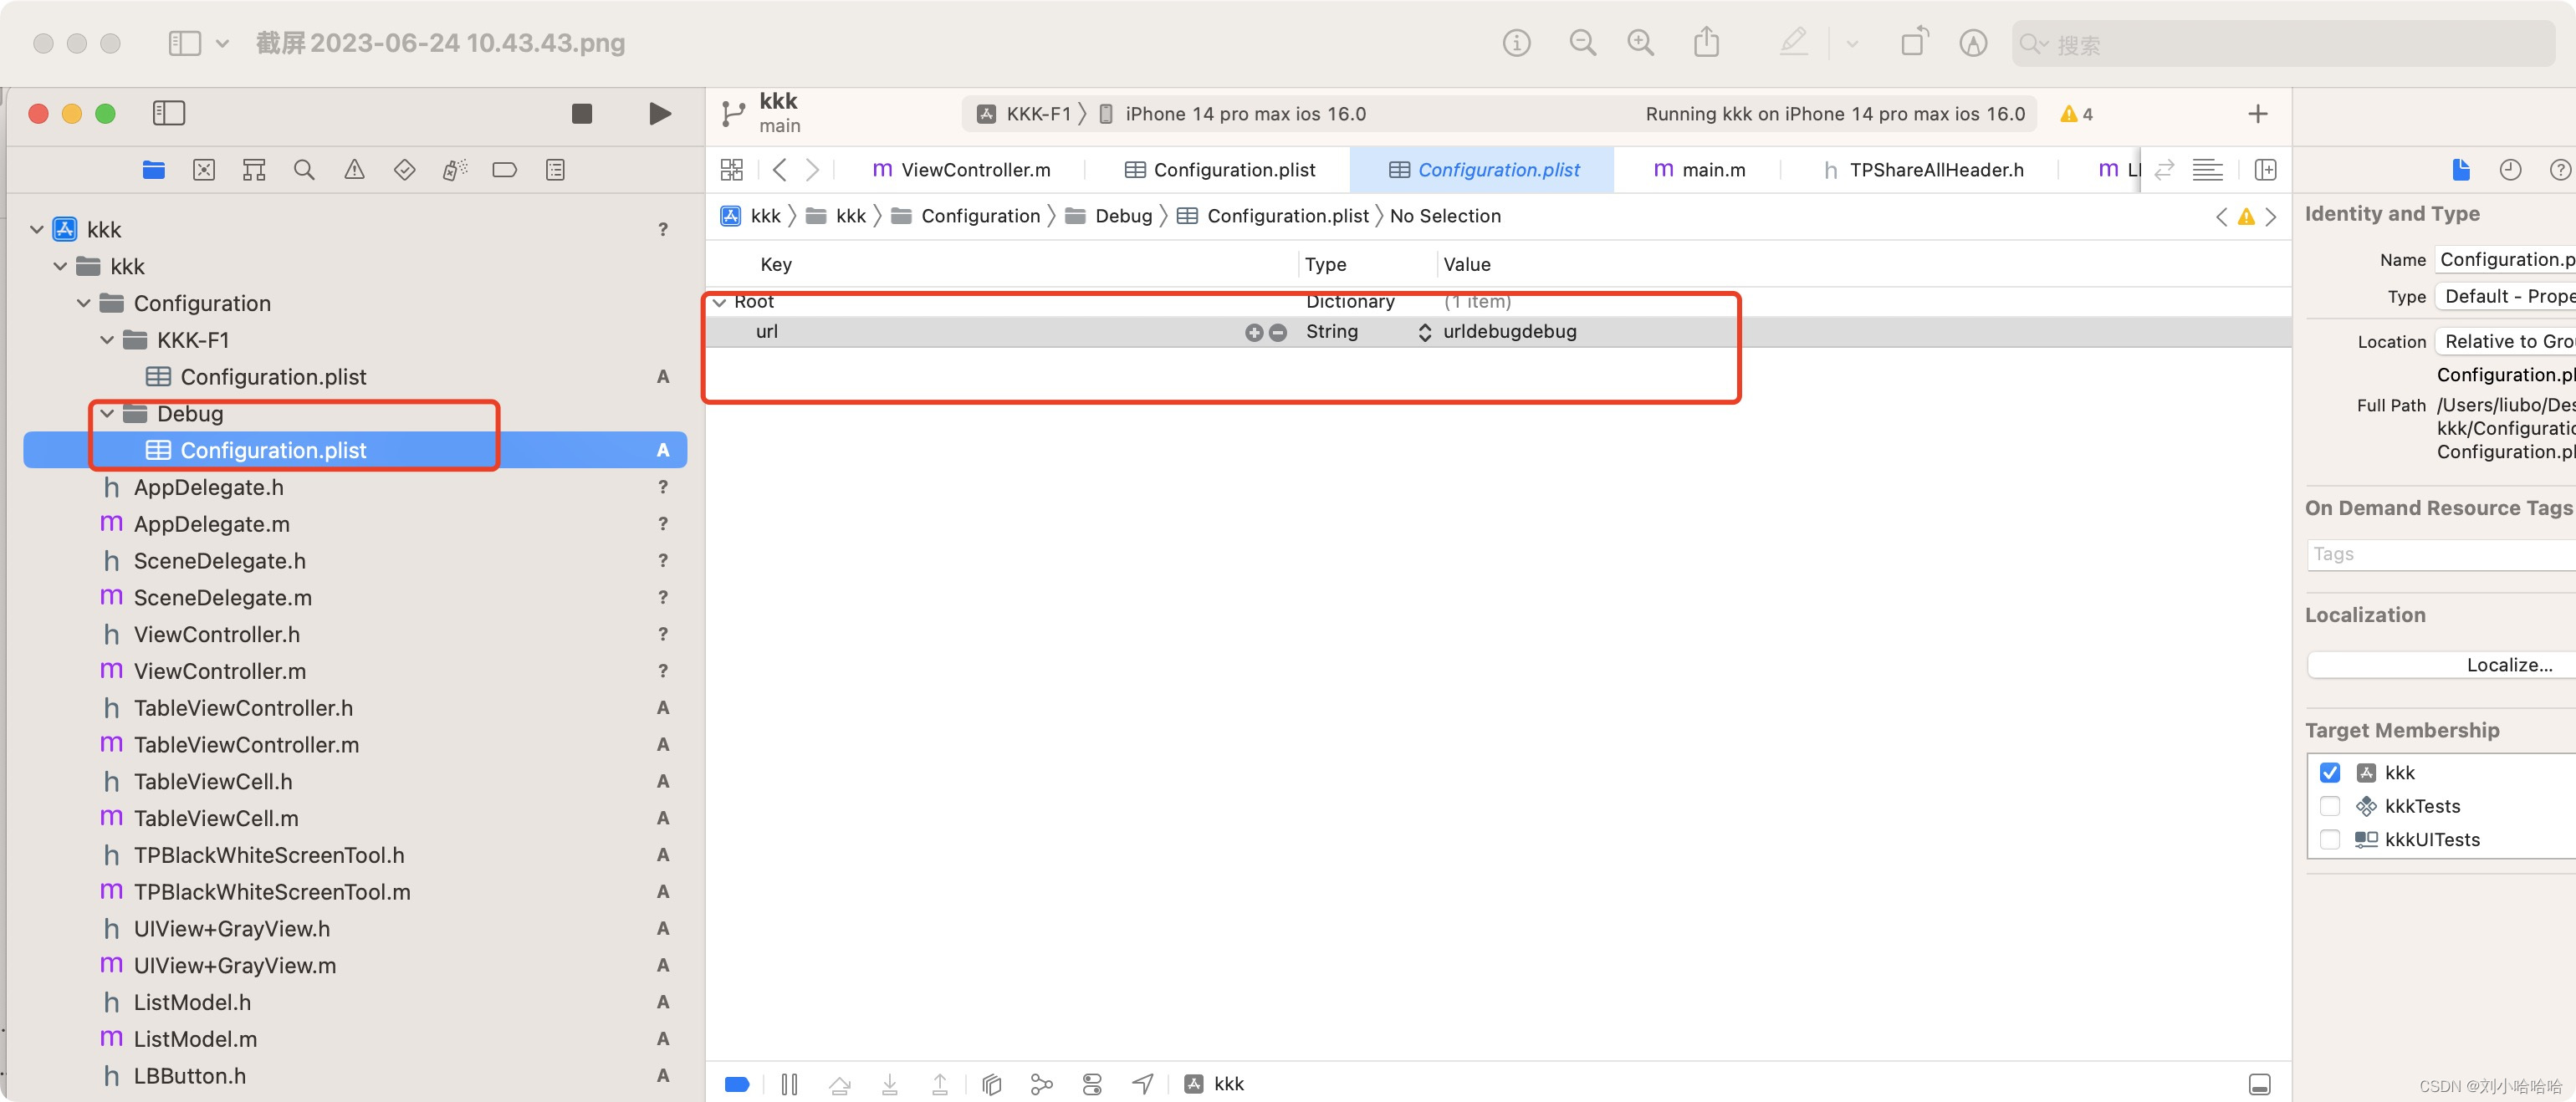
Task: Toggle kkk target membership checkbox
Action: 2329,773
